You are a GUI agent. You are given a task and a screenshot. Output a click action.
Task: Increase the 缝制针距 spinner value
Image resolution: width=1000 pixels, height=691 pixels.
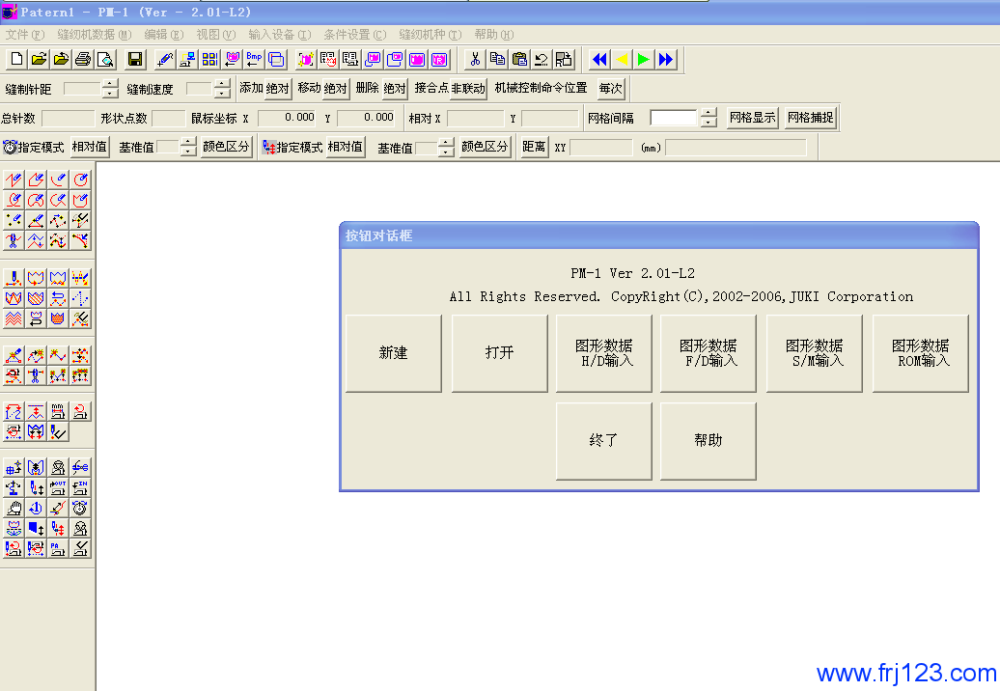click(109, 84)
